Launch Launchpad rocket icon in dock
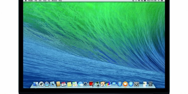 41,84
